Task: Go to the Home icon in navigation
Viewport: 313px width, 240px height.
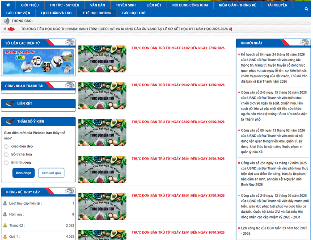Action: (8, 5)
